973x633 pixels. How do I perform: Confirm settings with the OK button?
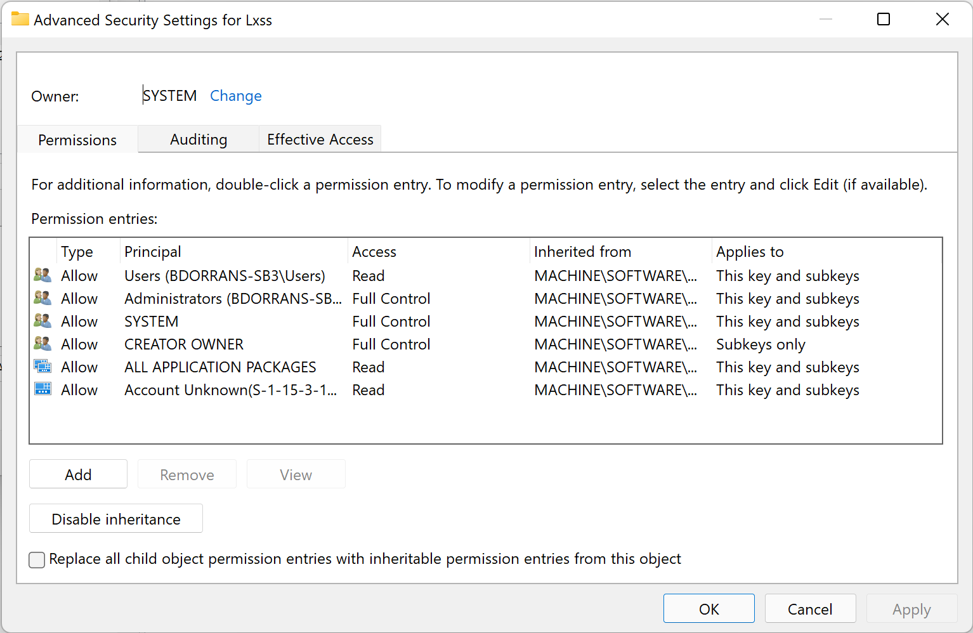point(709,608)
